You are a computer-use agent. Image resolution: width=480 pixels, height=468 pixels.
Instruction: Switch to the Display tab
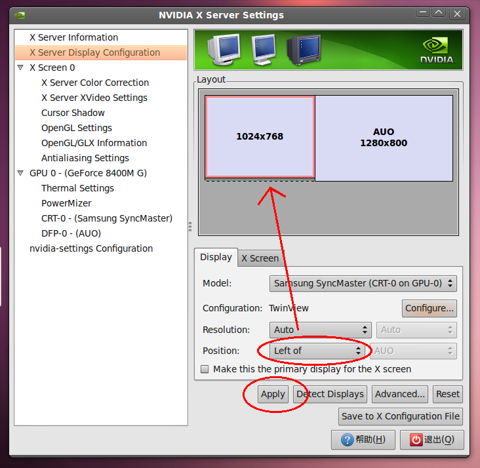216,257
